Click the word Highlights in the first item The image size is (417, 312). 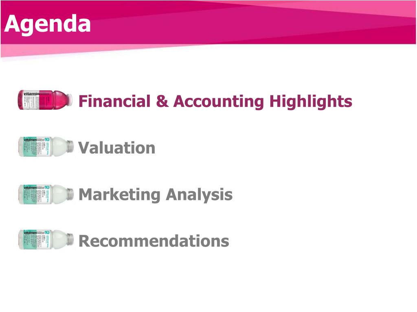pos(311,102)
